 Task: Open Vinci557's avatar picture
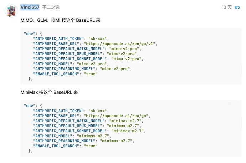tap(11, 11)
